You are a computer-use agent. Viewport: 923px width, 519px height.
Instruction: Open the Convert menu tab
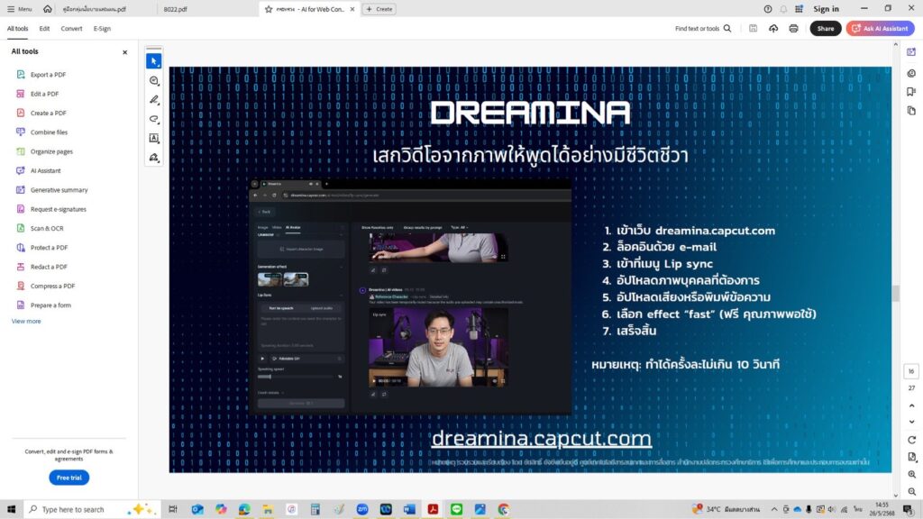pos(71,28)
